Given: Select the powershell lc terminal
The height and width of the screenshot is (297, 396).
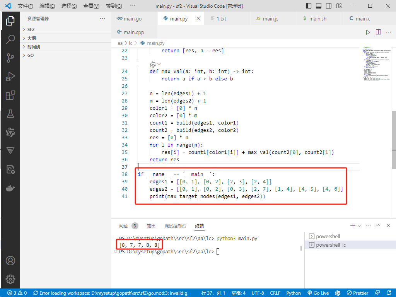Looking at the screenshot, I should point(350,245).
